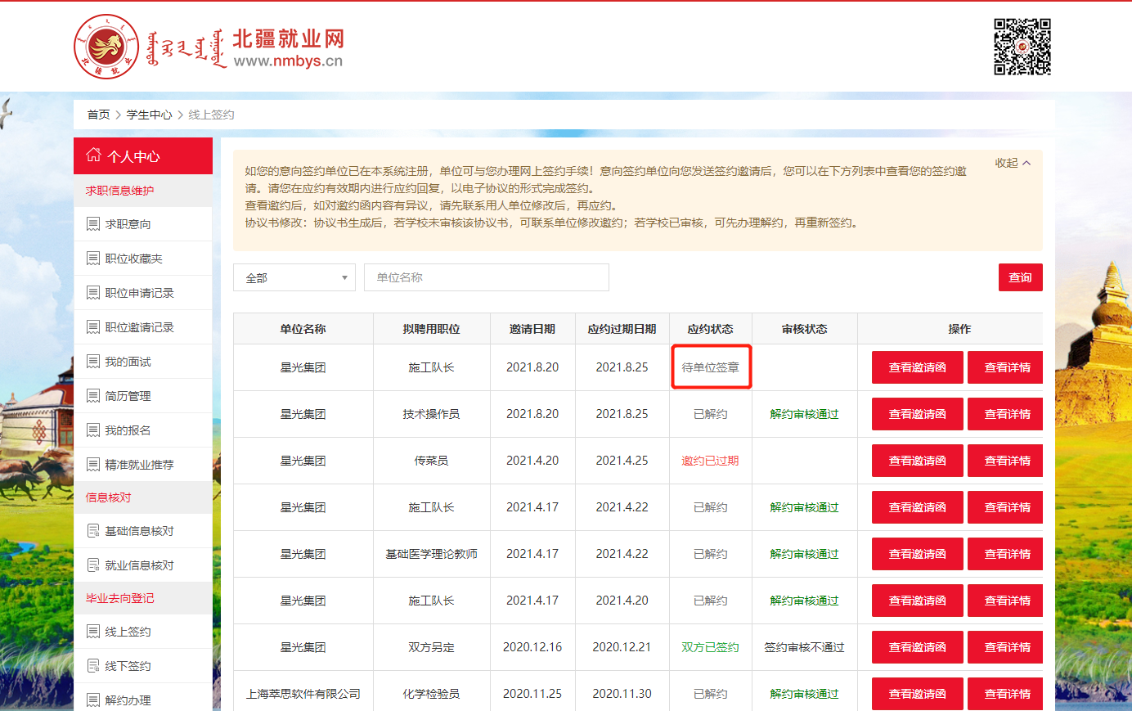Click the document icon beside 求职意向
The width and height of the screenshot is (1132, 711).
pos(93,224)
